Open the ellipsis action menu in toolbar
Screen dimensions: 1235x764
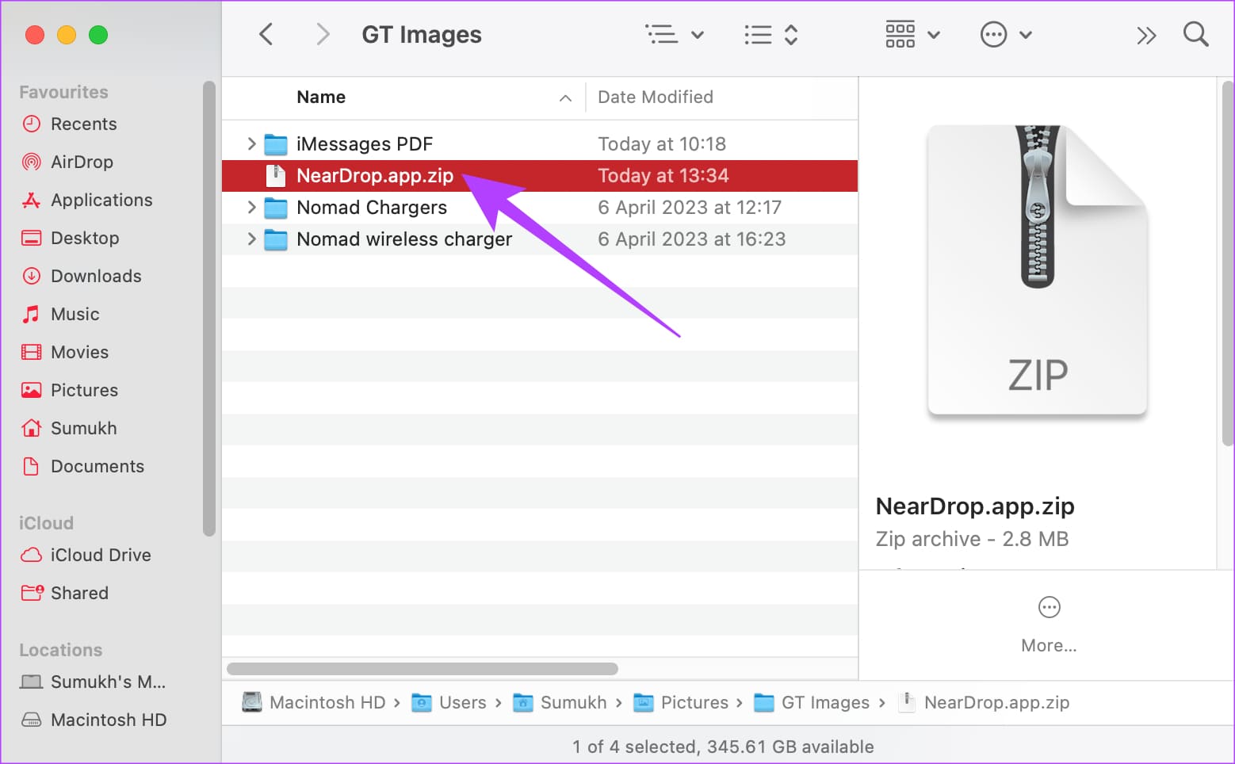tap(993, 34)
